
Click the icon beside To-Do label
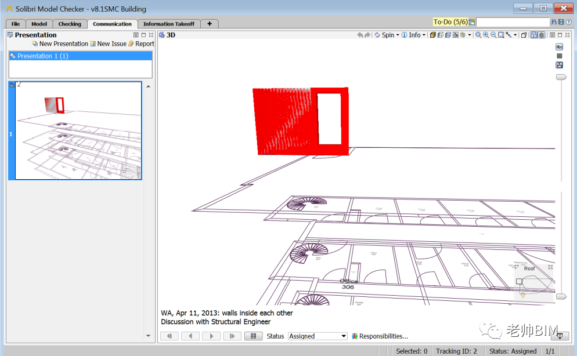tap(472, 22)
